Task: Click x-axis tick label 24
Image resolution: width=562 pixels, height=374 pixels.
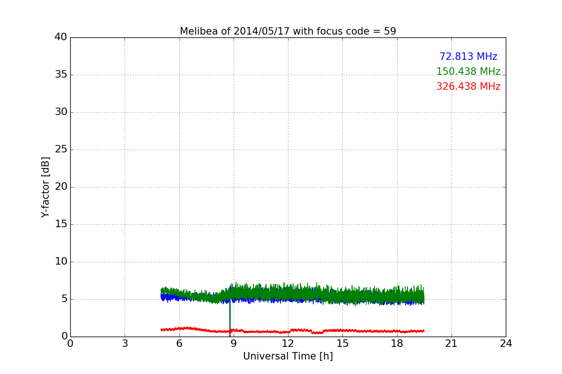Action: point(506,344)
